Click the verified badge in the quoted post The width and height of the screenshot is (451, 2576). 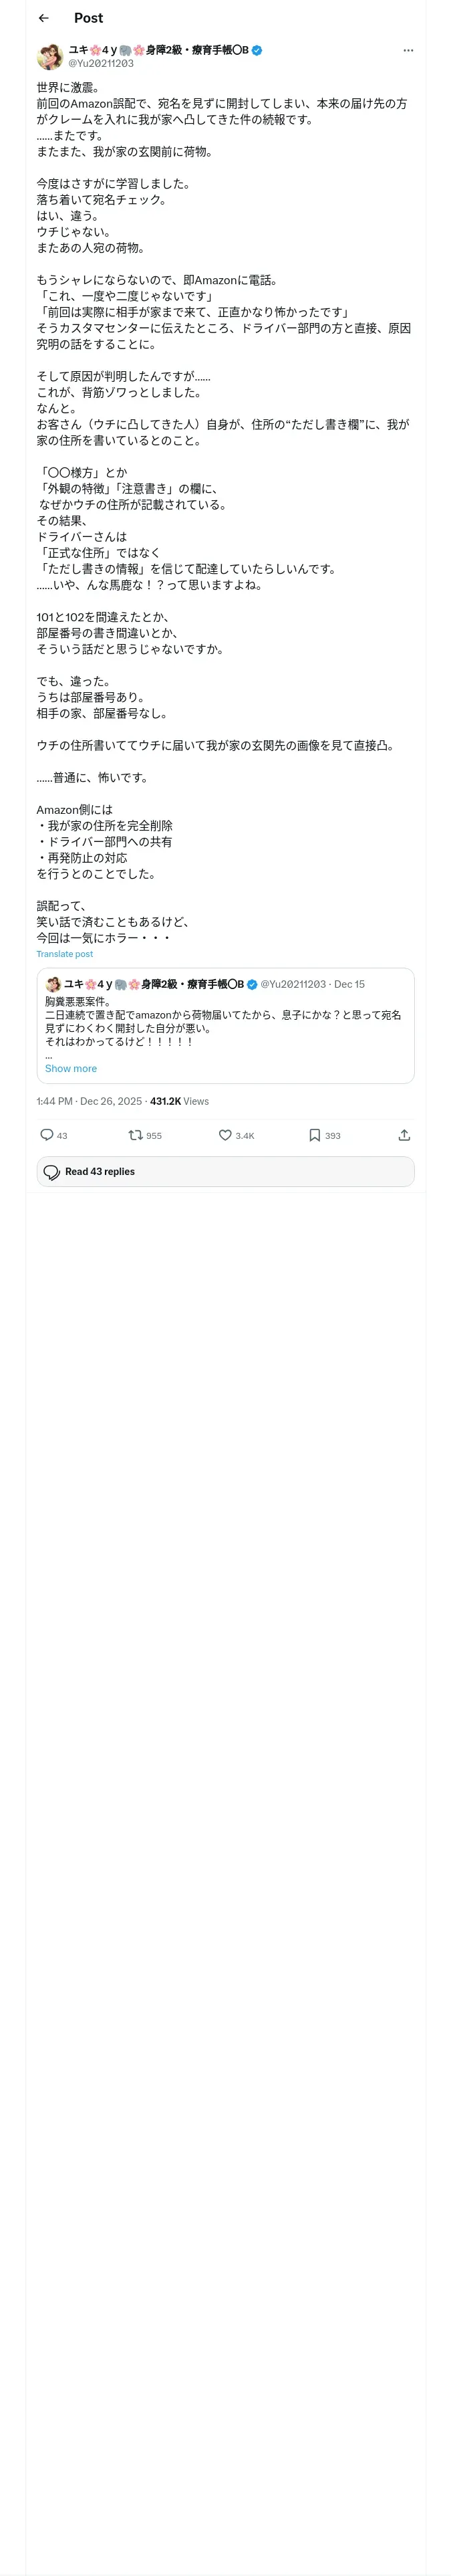[x=252, y=984]
